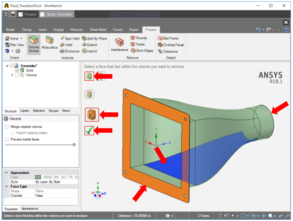Click the view orientation cube

pyautogui.click(x=98, y=195)
